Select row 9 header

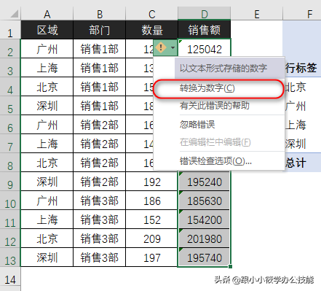coord(10,182)
